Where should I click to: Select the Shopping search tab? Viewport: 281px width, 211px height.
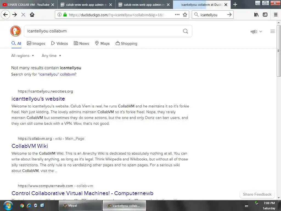tap(126, 43)
